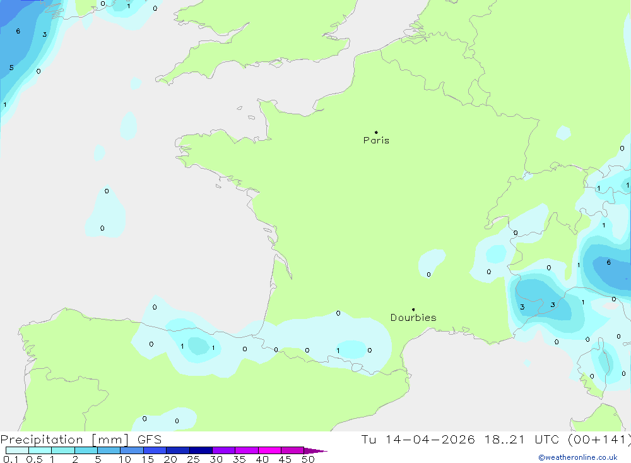Click the legend scale label '25'
This screenshot has width=631, height=463.
tap(193, 459)
